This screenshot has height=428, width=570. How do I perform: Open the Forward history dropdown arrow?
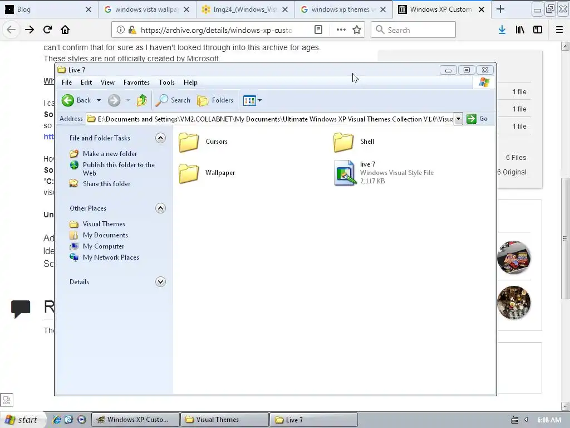[128, 100]
